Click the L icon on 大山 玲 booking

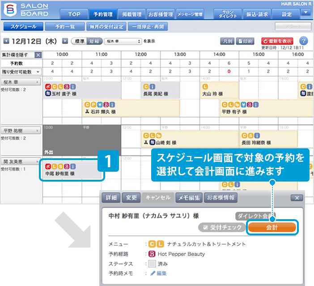point(205,87)
